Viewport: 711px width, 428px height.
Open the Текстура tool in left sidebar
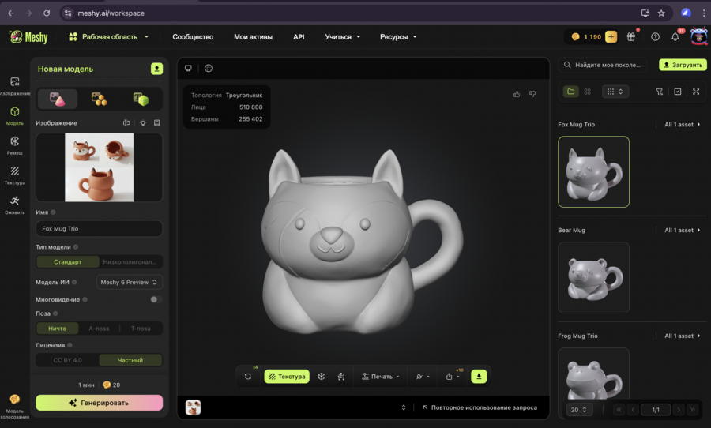14,175
